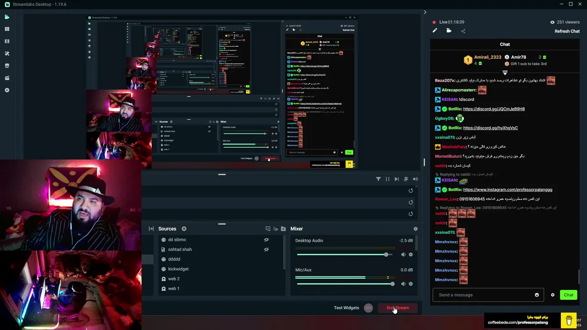
Task: Add source folder with folder-plus icon
Action: point(283,229)
